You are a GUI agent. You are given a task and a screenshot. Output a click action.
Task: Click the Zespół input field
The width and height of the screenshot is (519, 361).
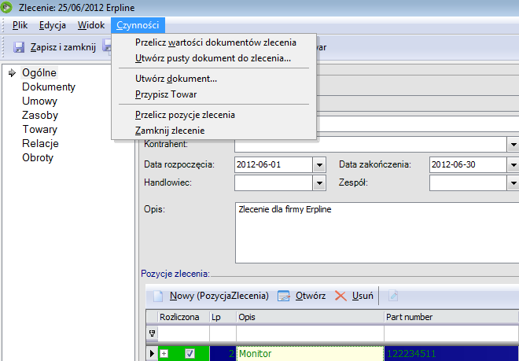469,182
